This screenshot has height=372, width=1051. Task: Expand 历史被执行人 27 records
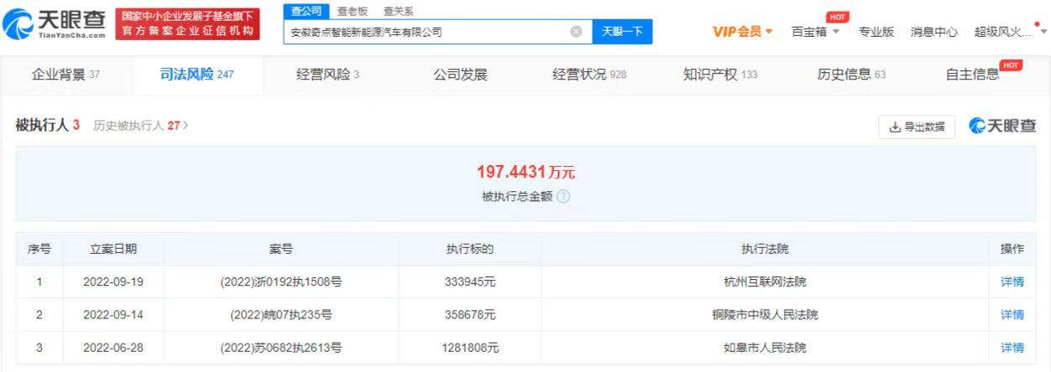[x=140, y=126]
